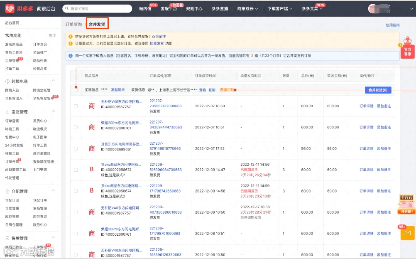Open 发布新商品 in the sidebar
This screenshot has width=416, height=259.
(14, 44)
